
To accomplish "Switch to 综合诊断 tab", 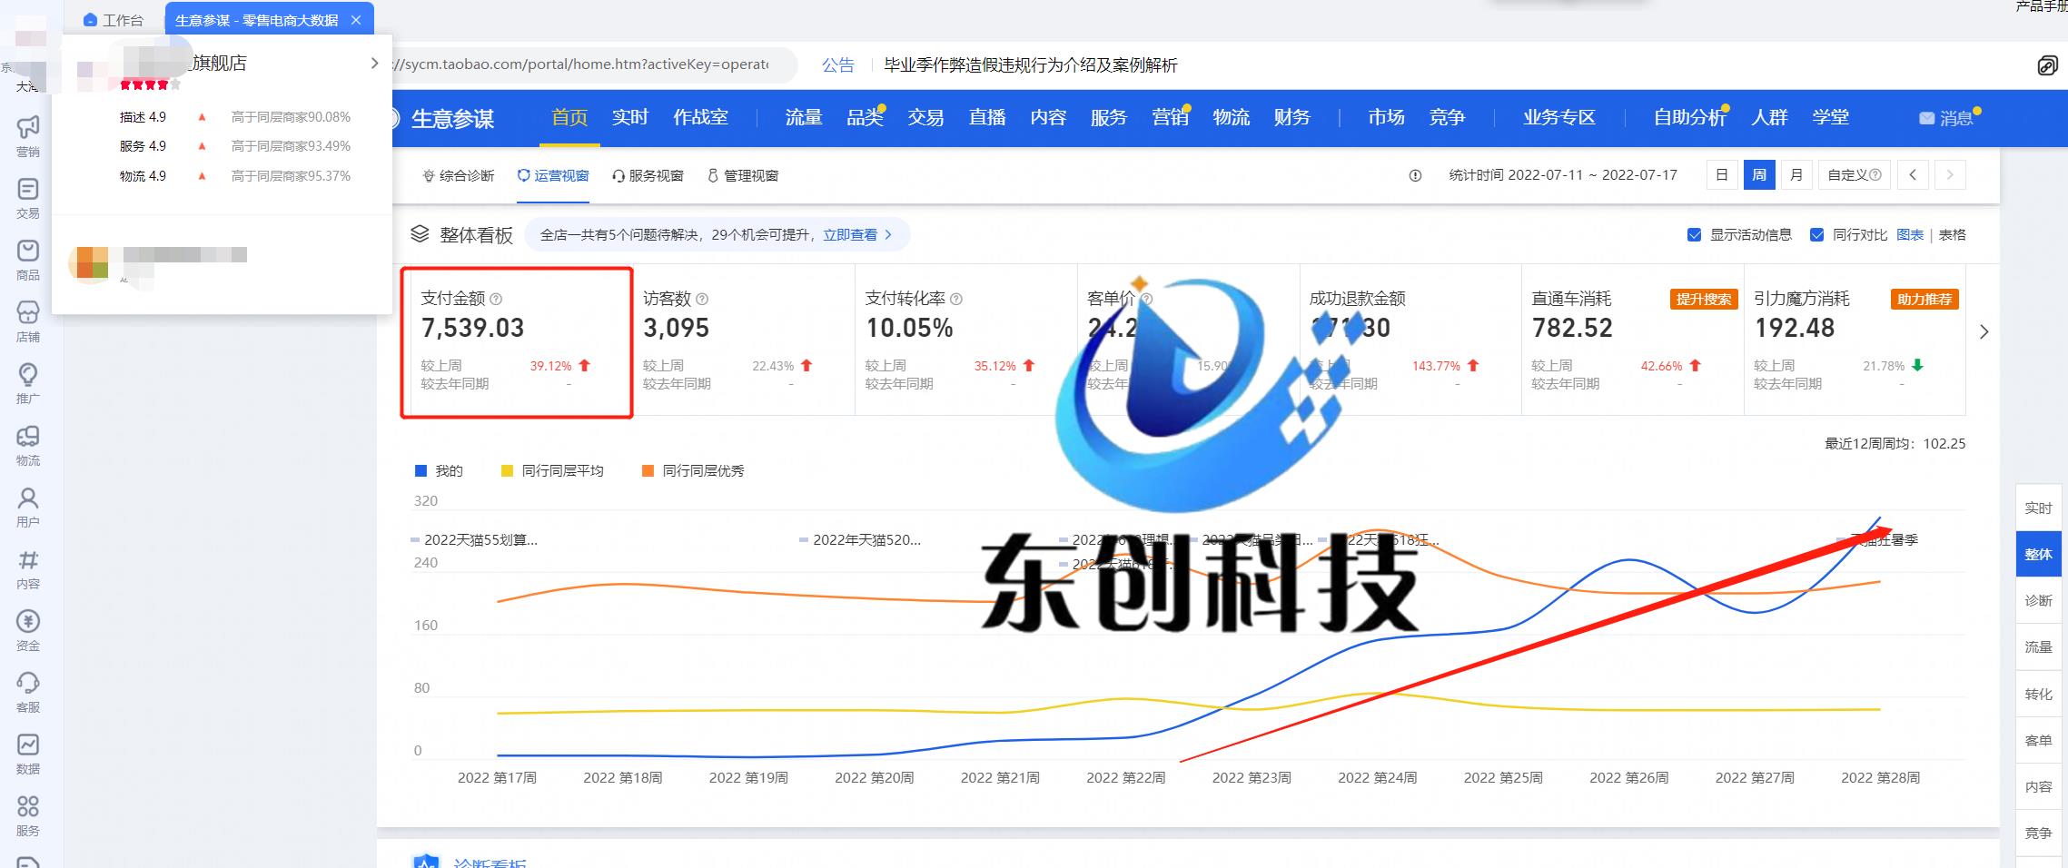I will coord(459,176).
